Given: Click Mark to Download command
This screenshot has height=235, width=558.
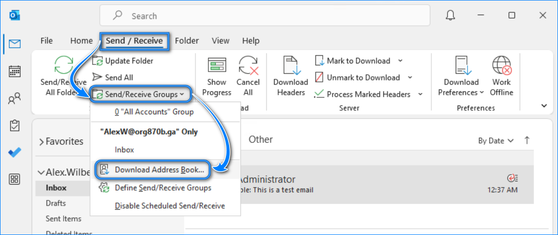Looking at the screenshot, I should (x=353, y=61).
